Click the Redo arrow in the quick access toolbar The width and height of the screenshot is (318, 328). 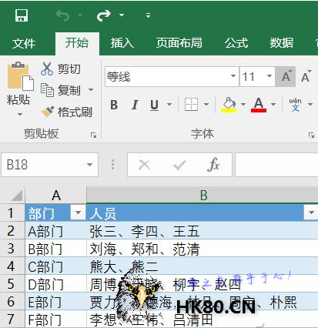pos(104,15)
